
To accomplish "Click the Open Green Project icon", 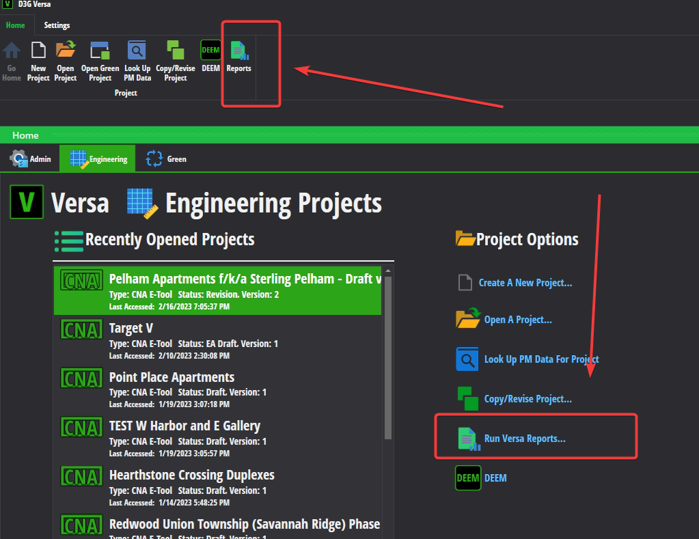I will coord(99,50).
